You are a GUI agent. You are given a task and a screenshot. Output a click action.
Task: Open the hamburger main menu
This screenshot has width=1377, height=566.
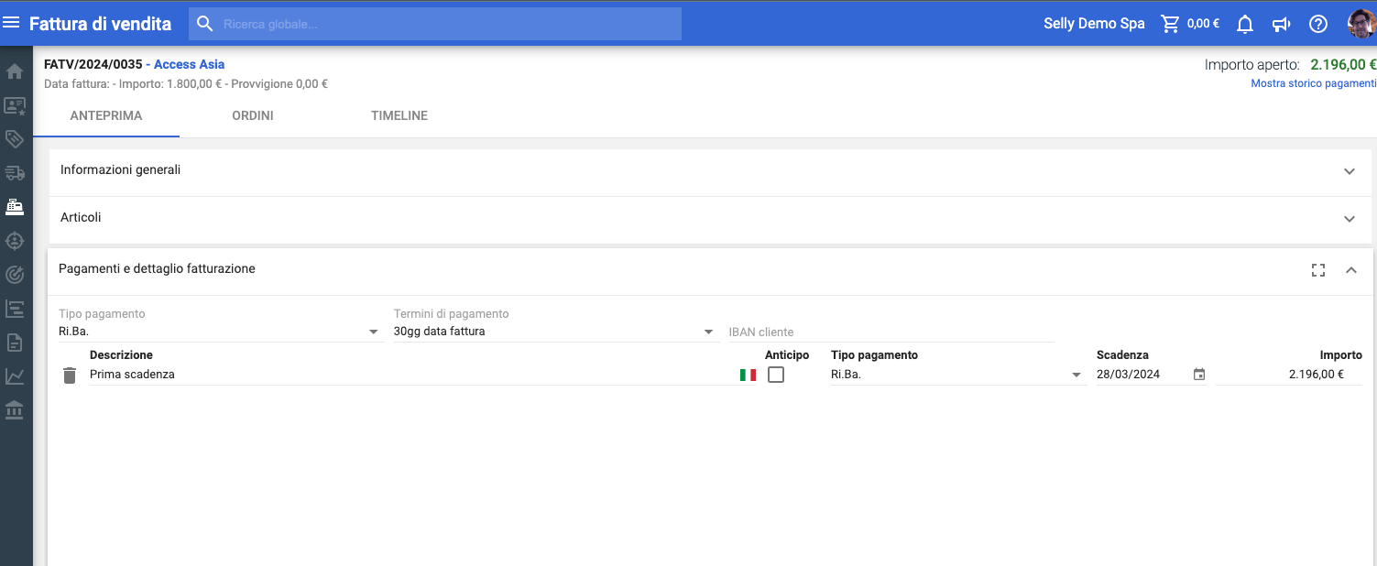[12, 23]
